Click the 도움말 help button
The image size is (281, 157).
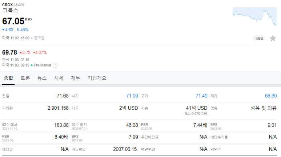coord(259,38)
